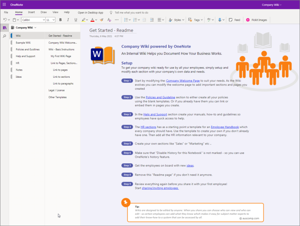Click the Get Started - Readme page title
Image resolution: width=300 pixels, height=226 pixels.
click(111, 30)
